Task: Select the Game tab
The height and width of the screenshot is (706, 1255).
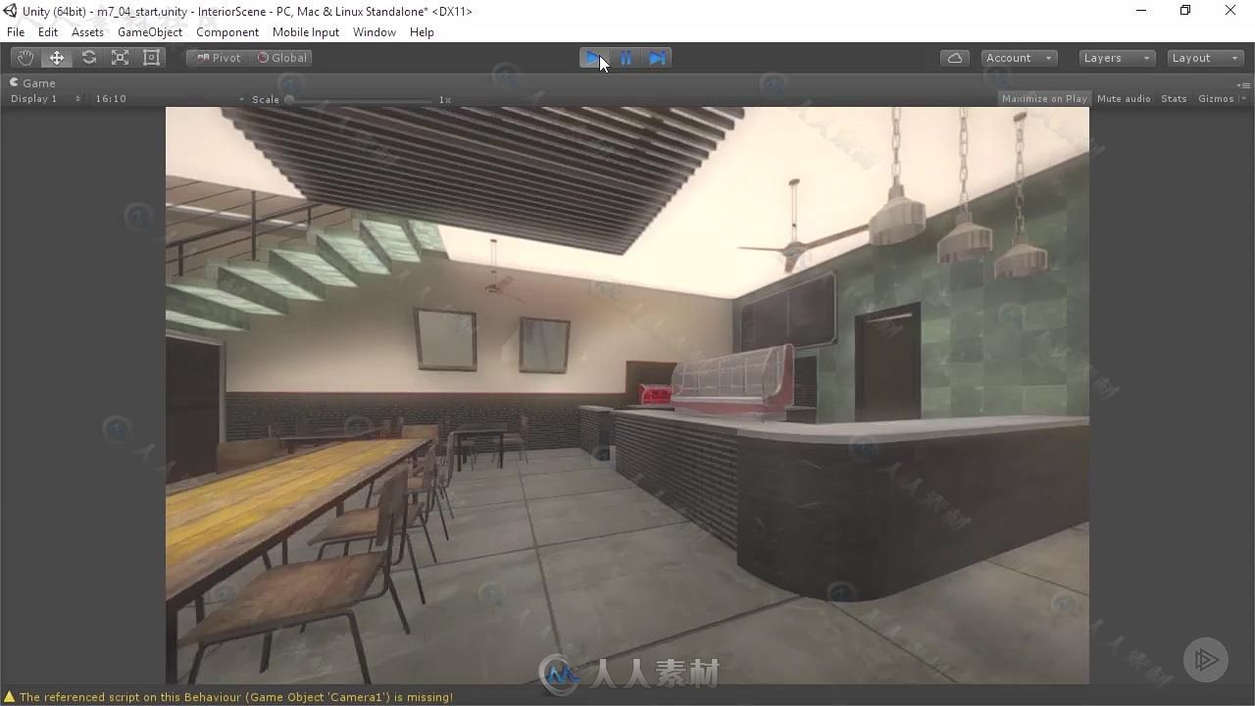Action: tap(33, 83)
